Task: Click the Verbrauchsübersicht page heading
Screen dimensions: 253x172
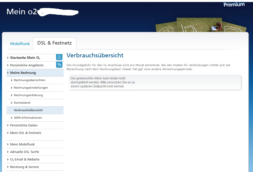Action: (95, 55)
